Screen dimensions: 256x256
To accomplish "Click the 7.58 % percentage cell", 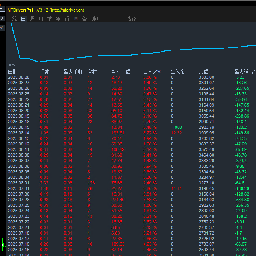I will point(150,200).
